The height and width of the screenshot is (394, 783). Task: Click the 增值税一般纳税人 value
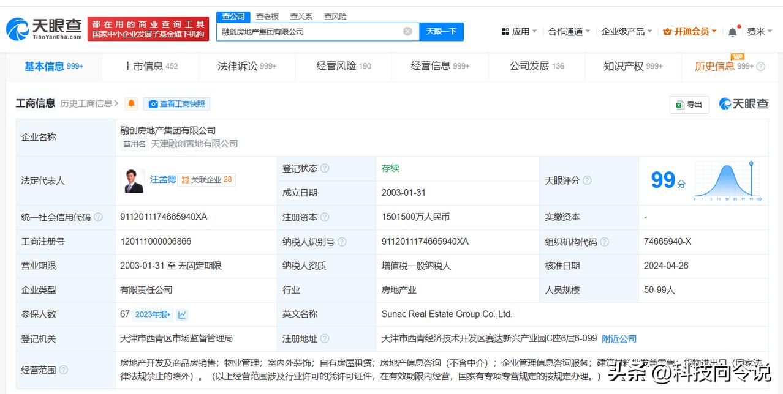tap(416, 266)
